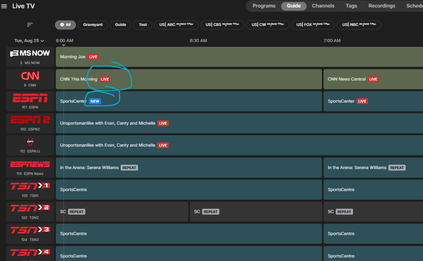Open 7:00 AM SportsCentre on TSN4
Screen dimensions: 423x261
pyautogui.click(x=373, y=254)
